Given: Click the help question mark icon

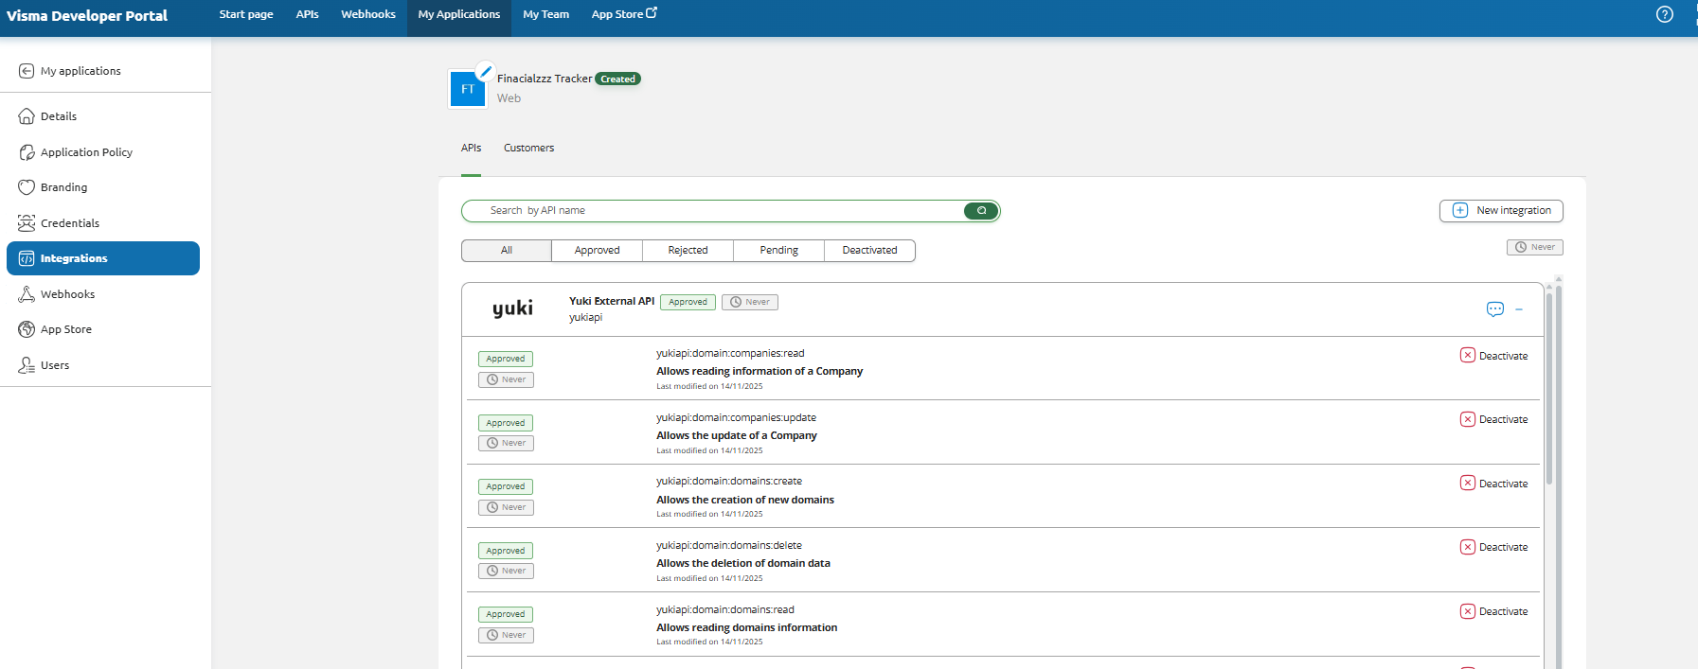Looking at the screenshot, I should pyautogui.click(x=1664, y=14).
